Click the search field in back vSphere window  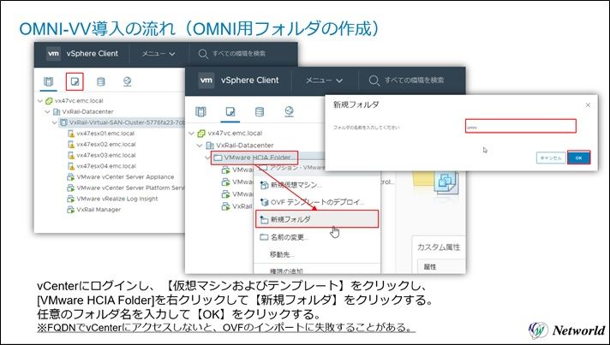239,54
